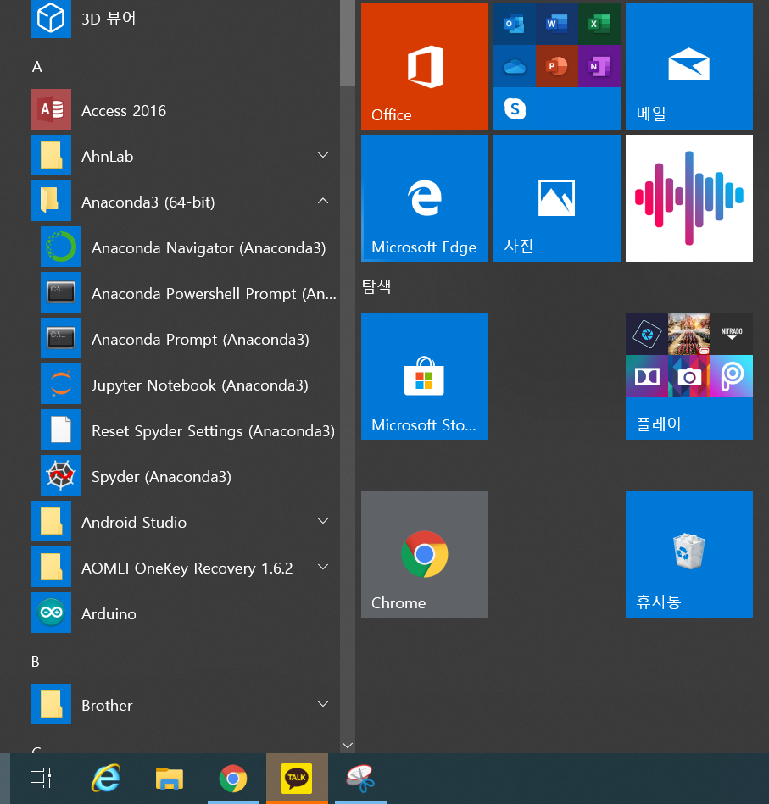Image resolution: width=769 pixels, height=804 pixels.
Task: Open Internet Explorer from the taskbar
Action: tap(106, 778)
